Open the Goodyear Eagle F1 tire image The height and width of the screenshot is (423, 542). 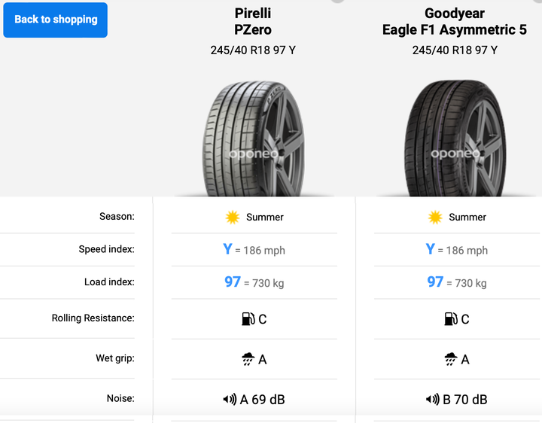coord(455,138)
